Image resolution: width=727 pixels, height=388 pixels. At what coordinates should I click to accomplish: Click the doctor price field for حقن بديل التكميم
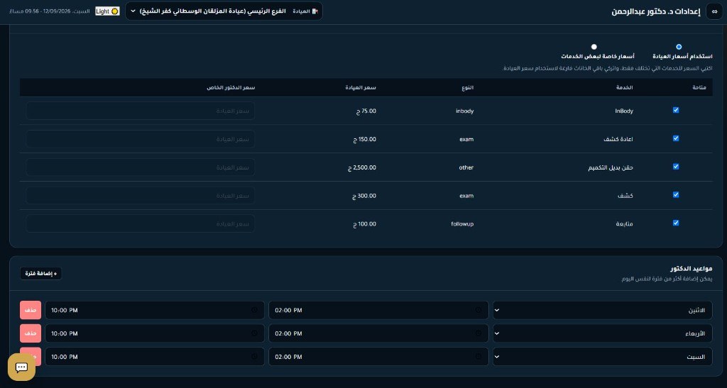141,167
